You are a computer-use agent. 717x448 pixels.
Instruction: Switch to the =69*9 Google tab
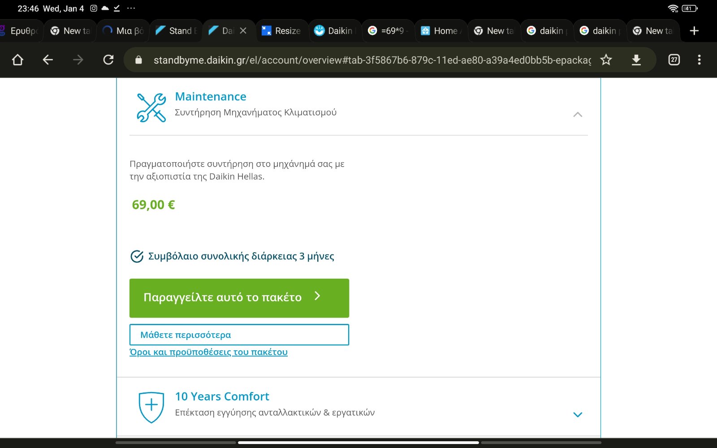(x=388, y=30)
